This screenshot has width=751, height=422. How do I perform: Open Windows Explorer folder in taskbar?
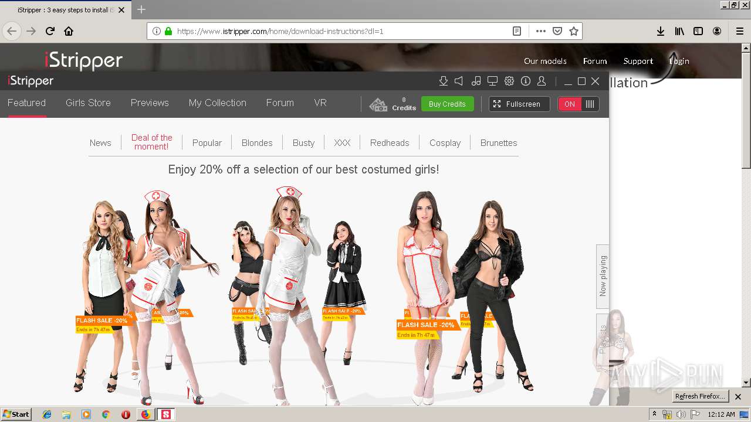coord(66,414)
